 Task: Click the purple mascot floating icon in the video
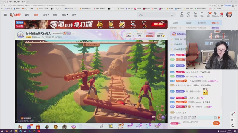pyautogui.click(x=163, y=117)
